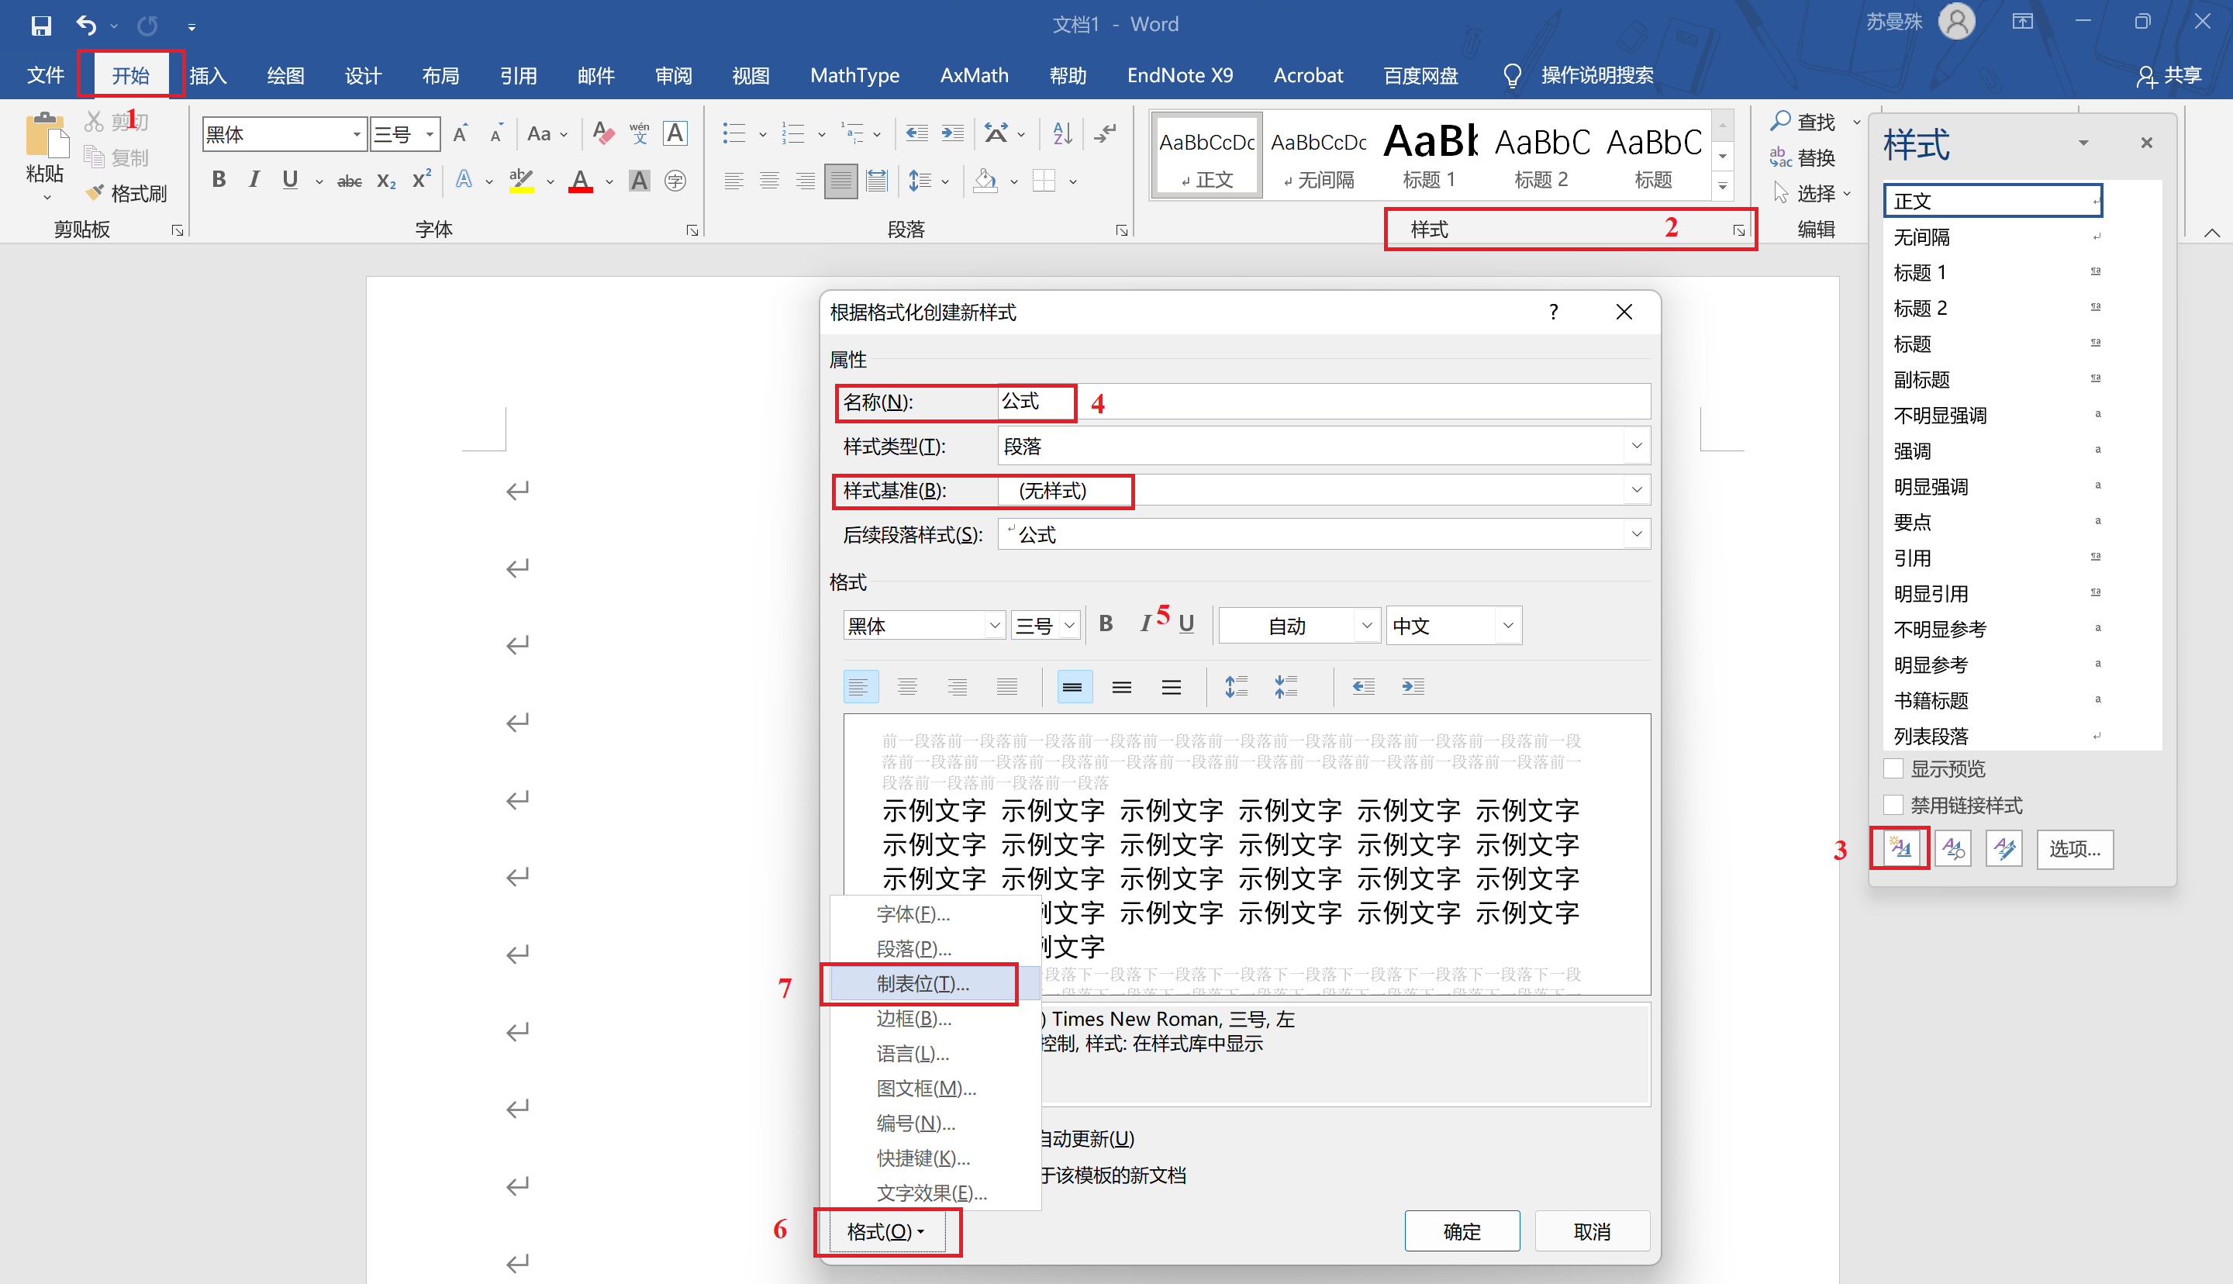Apply strikethrough (abc) in the ribbon
This screenshot has width=2233, height=1284.
[x=350, y=181]
